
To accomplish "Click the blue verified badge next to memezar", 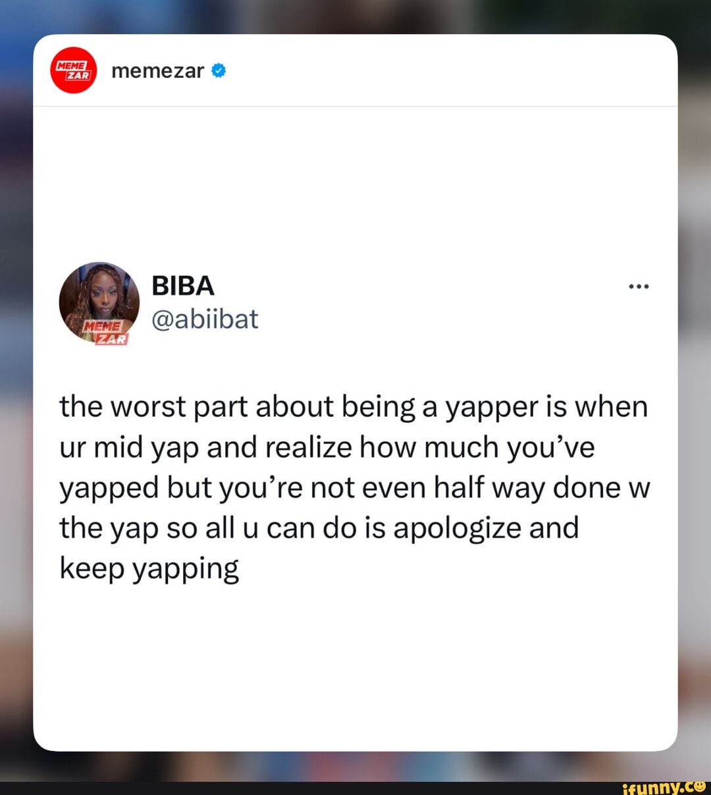I will click(219, 70).
